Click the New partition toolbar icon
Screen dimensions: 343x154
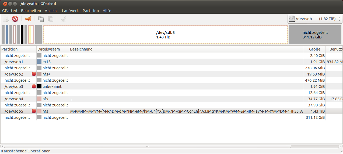6,19
